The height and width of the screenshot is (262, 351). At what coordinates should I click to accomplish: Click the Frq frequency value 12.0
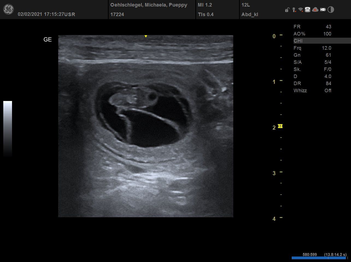[327, 48]
